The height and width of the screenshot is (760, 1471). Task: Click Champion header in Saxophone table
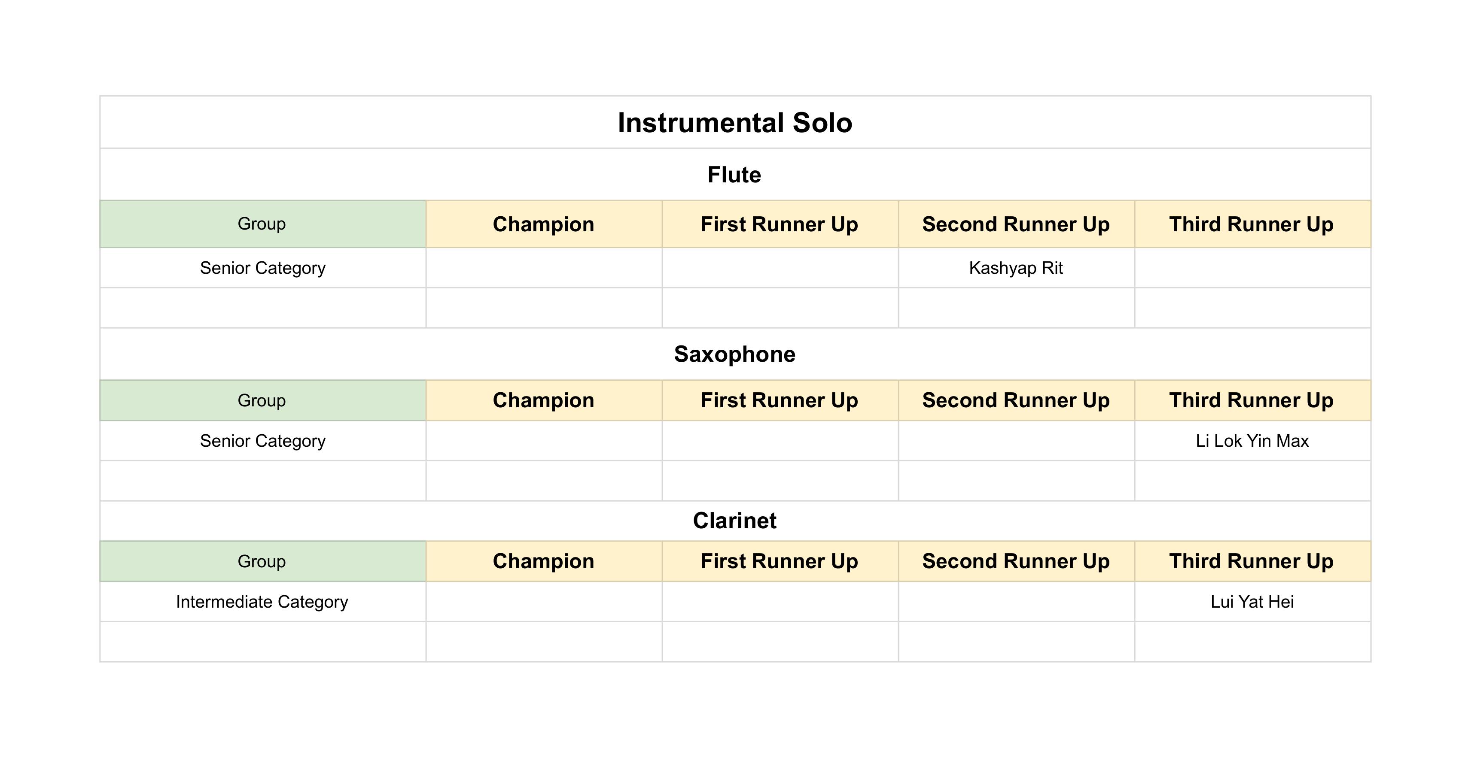coord(544,400)
